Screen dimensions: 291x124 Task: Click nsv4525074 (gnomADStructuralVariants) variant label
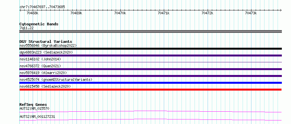56,80
